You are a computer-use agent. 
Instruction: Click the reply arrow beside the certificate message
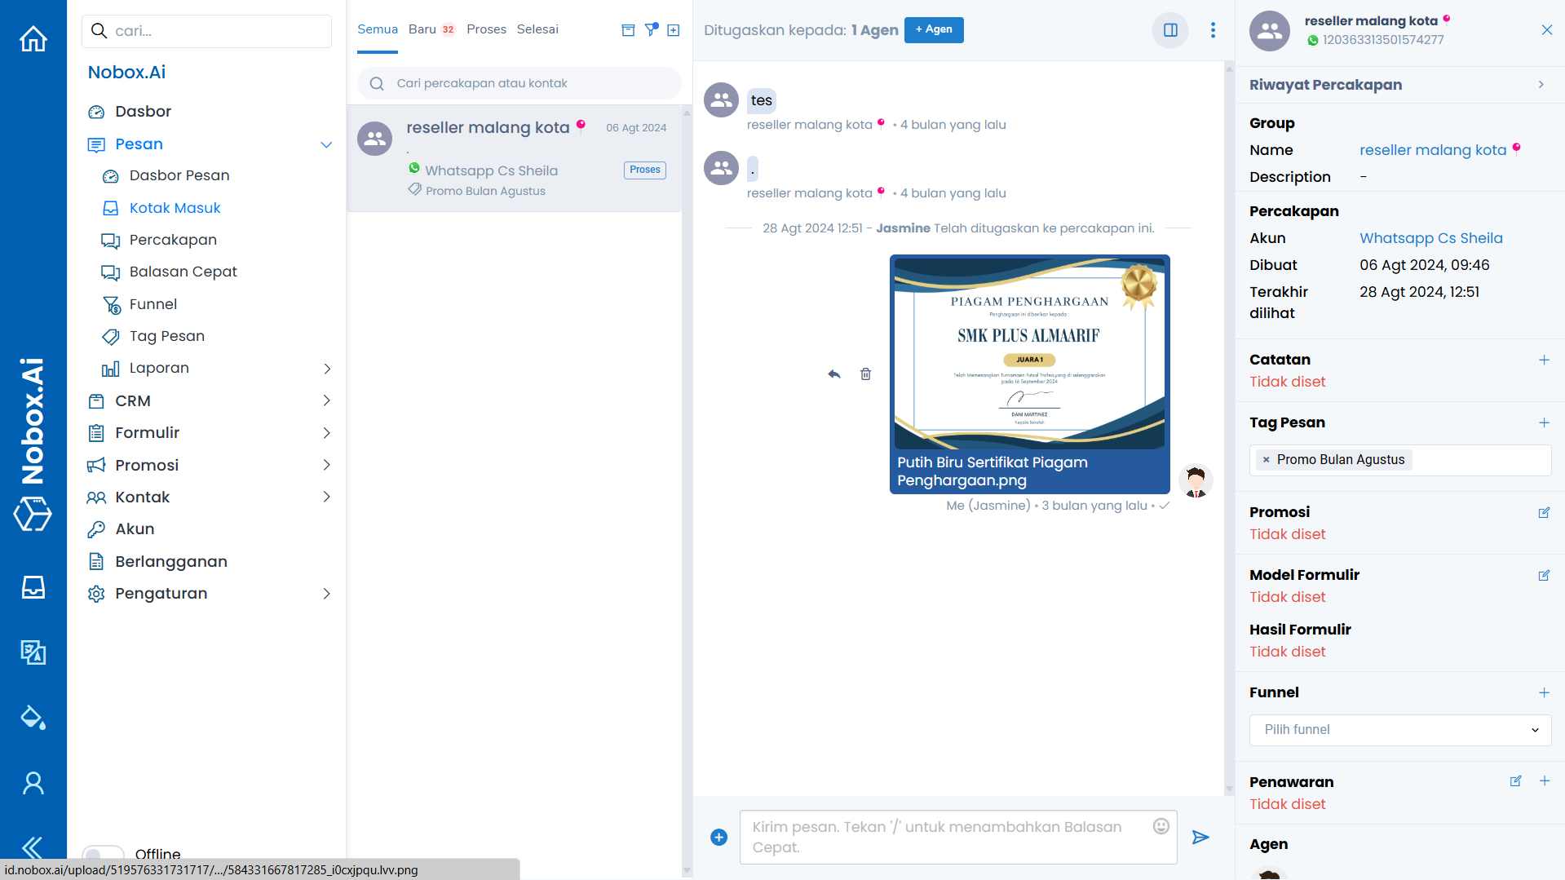point(833,374)
